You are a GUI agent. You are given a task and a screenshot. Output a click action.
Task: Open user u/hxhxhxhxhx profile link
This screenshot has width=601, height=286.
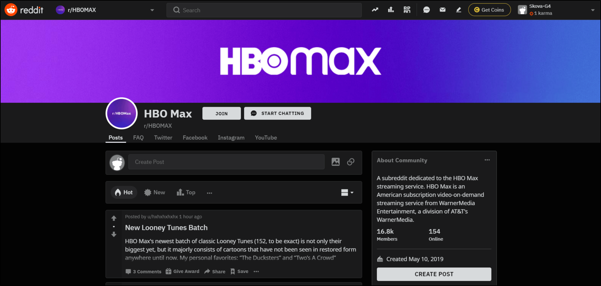[163, 217]
